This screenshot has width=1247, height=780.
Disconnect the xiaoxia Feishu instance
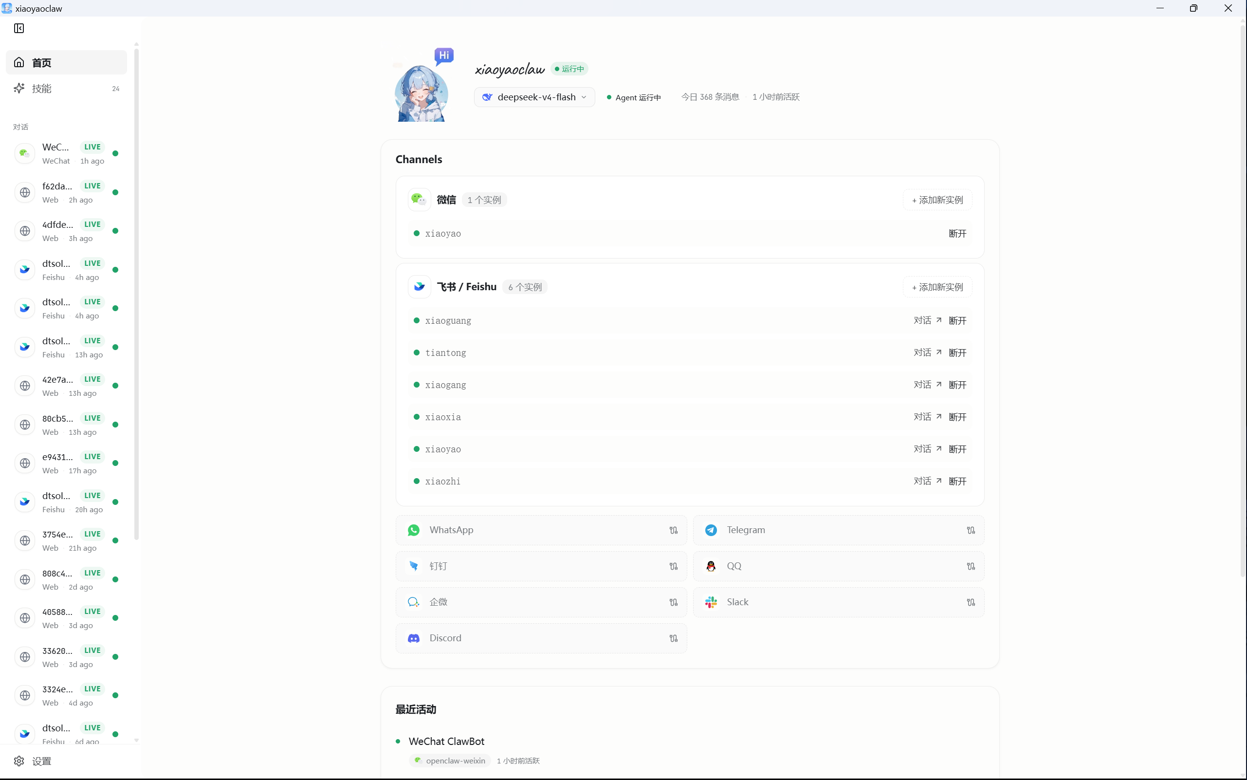[x=957, y=417]
